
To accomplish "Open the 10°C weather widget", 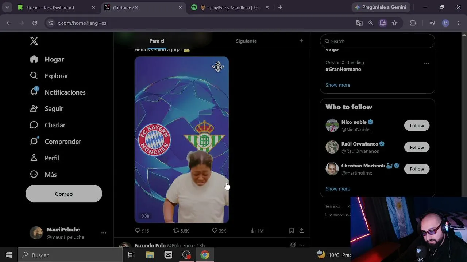I will click(x=333, y=255).
